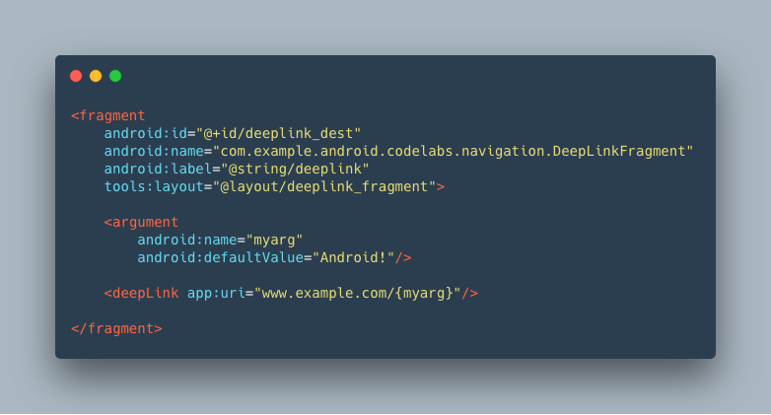This screenshot has width=771, height=415.
Task: Click the tools:layout attribute name
Action: [154, 187]
